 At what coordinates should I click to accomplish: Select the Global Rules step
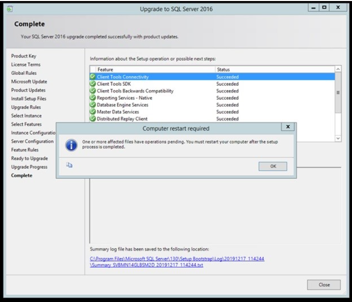click(x=24, y=73)
